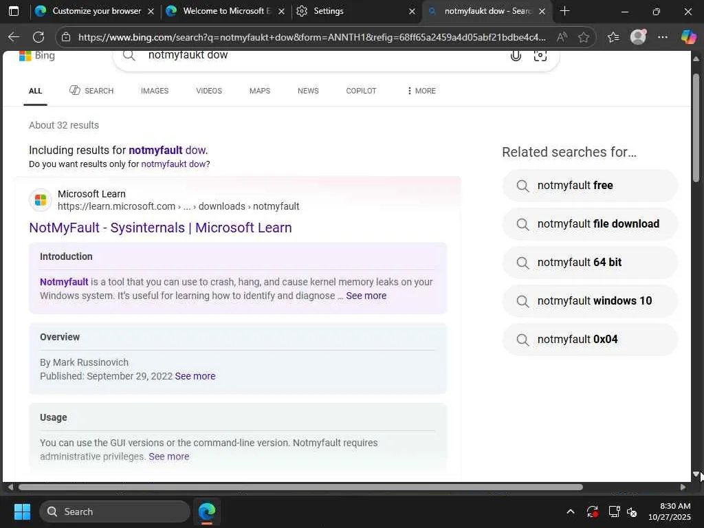Image resolution: width=704 pixels, height=528 pixels.
Task: Click the Bing logo
Action: point(37,56)
